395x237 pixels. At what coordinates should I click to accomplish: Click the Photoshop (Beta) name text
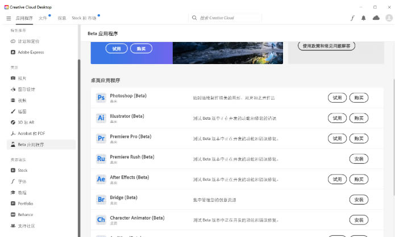click(x=128, y=95)
